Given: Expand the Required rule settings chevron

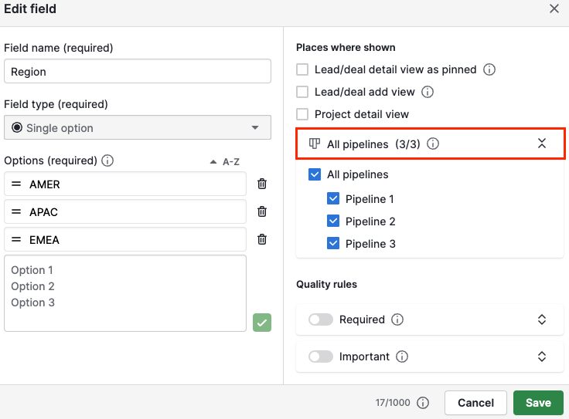Looking at the screenshot, I should click(x=542, y=319).
